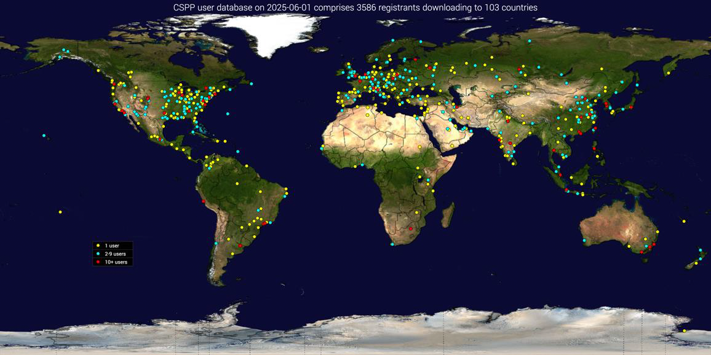Click the lone cyan marker in the central Pacific
Image resolution: width=711 pixels, height=355 pixels.
[x=44, y=135]
